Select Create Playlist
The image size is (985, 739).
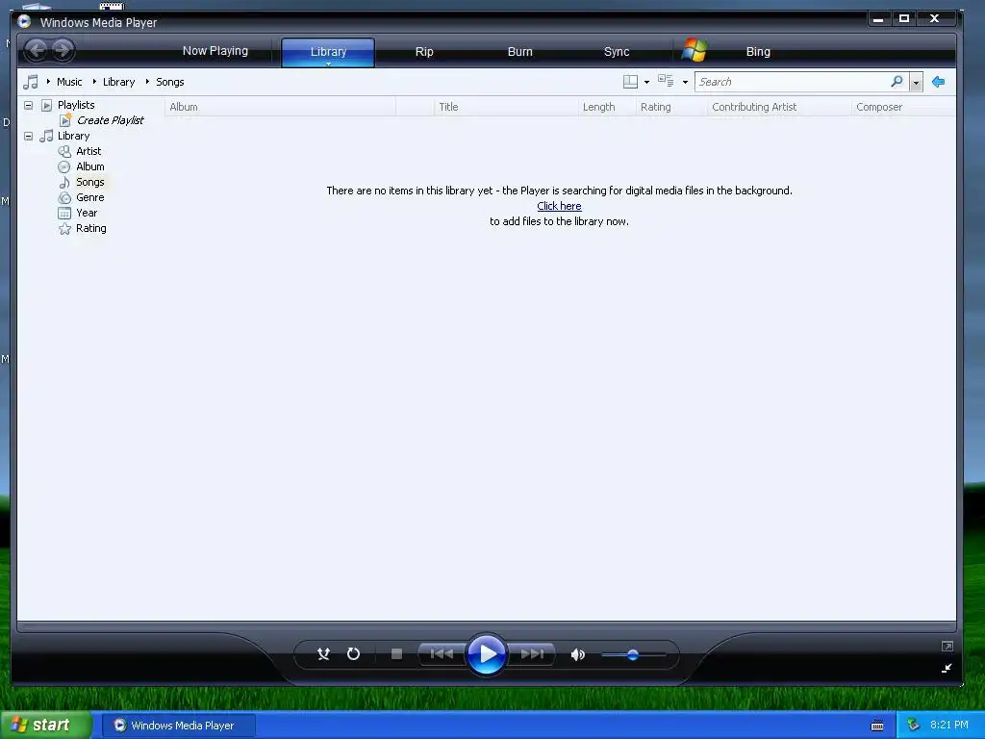[x=110, y=120]
